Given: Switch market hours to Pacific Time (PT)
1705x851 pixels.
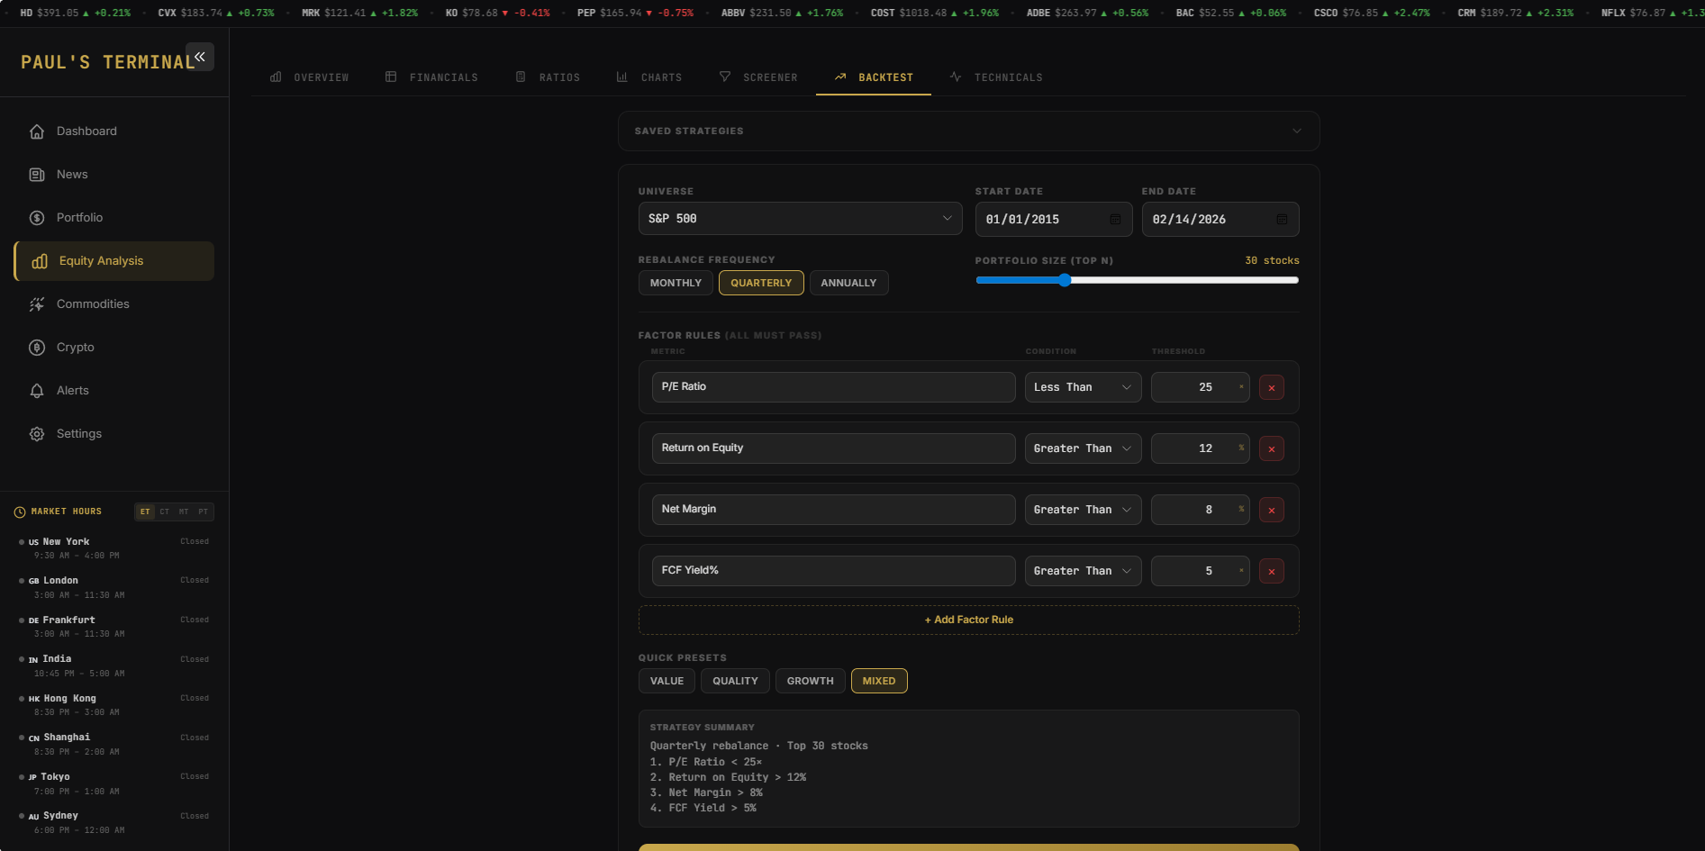Looking at the screenshot, I should [203, 512].
